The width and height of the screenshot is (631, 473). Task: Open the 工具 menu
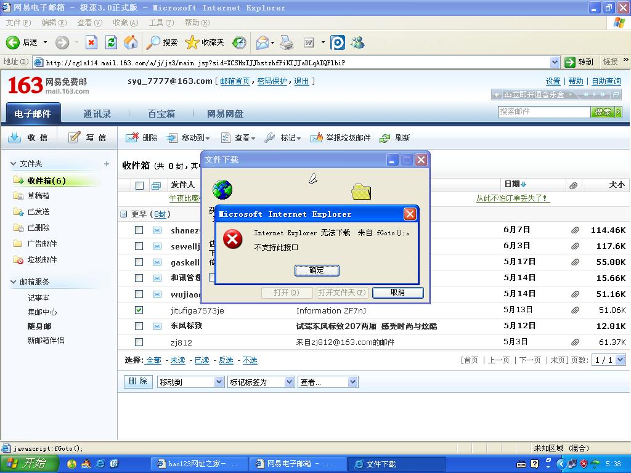click(x=161, y=23)
